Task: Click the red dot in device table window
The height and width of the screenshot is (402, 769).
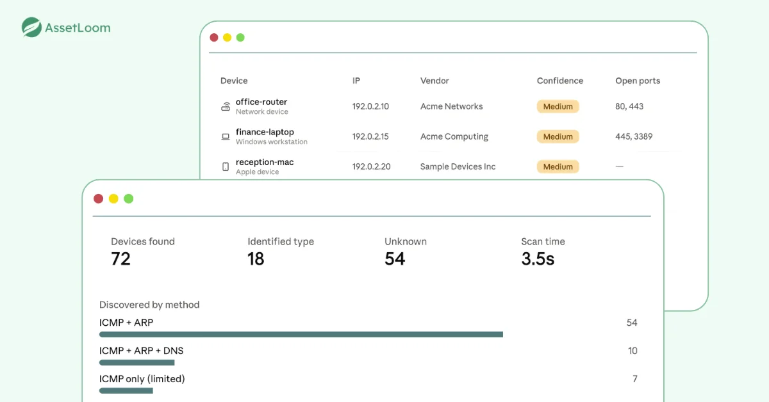Action: tap(214, 38)
